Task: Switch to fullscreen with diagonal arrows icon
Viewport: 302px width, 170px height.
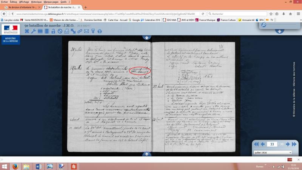Action: coord(73,31)
